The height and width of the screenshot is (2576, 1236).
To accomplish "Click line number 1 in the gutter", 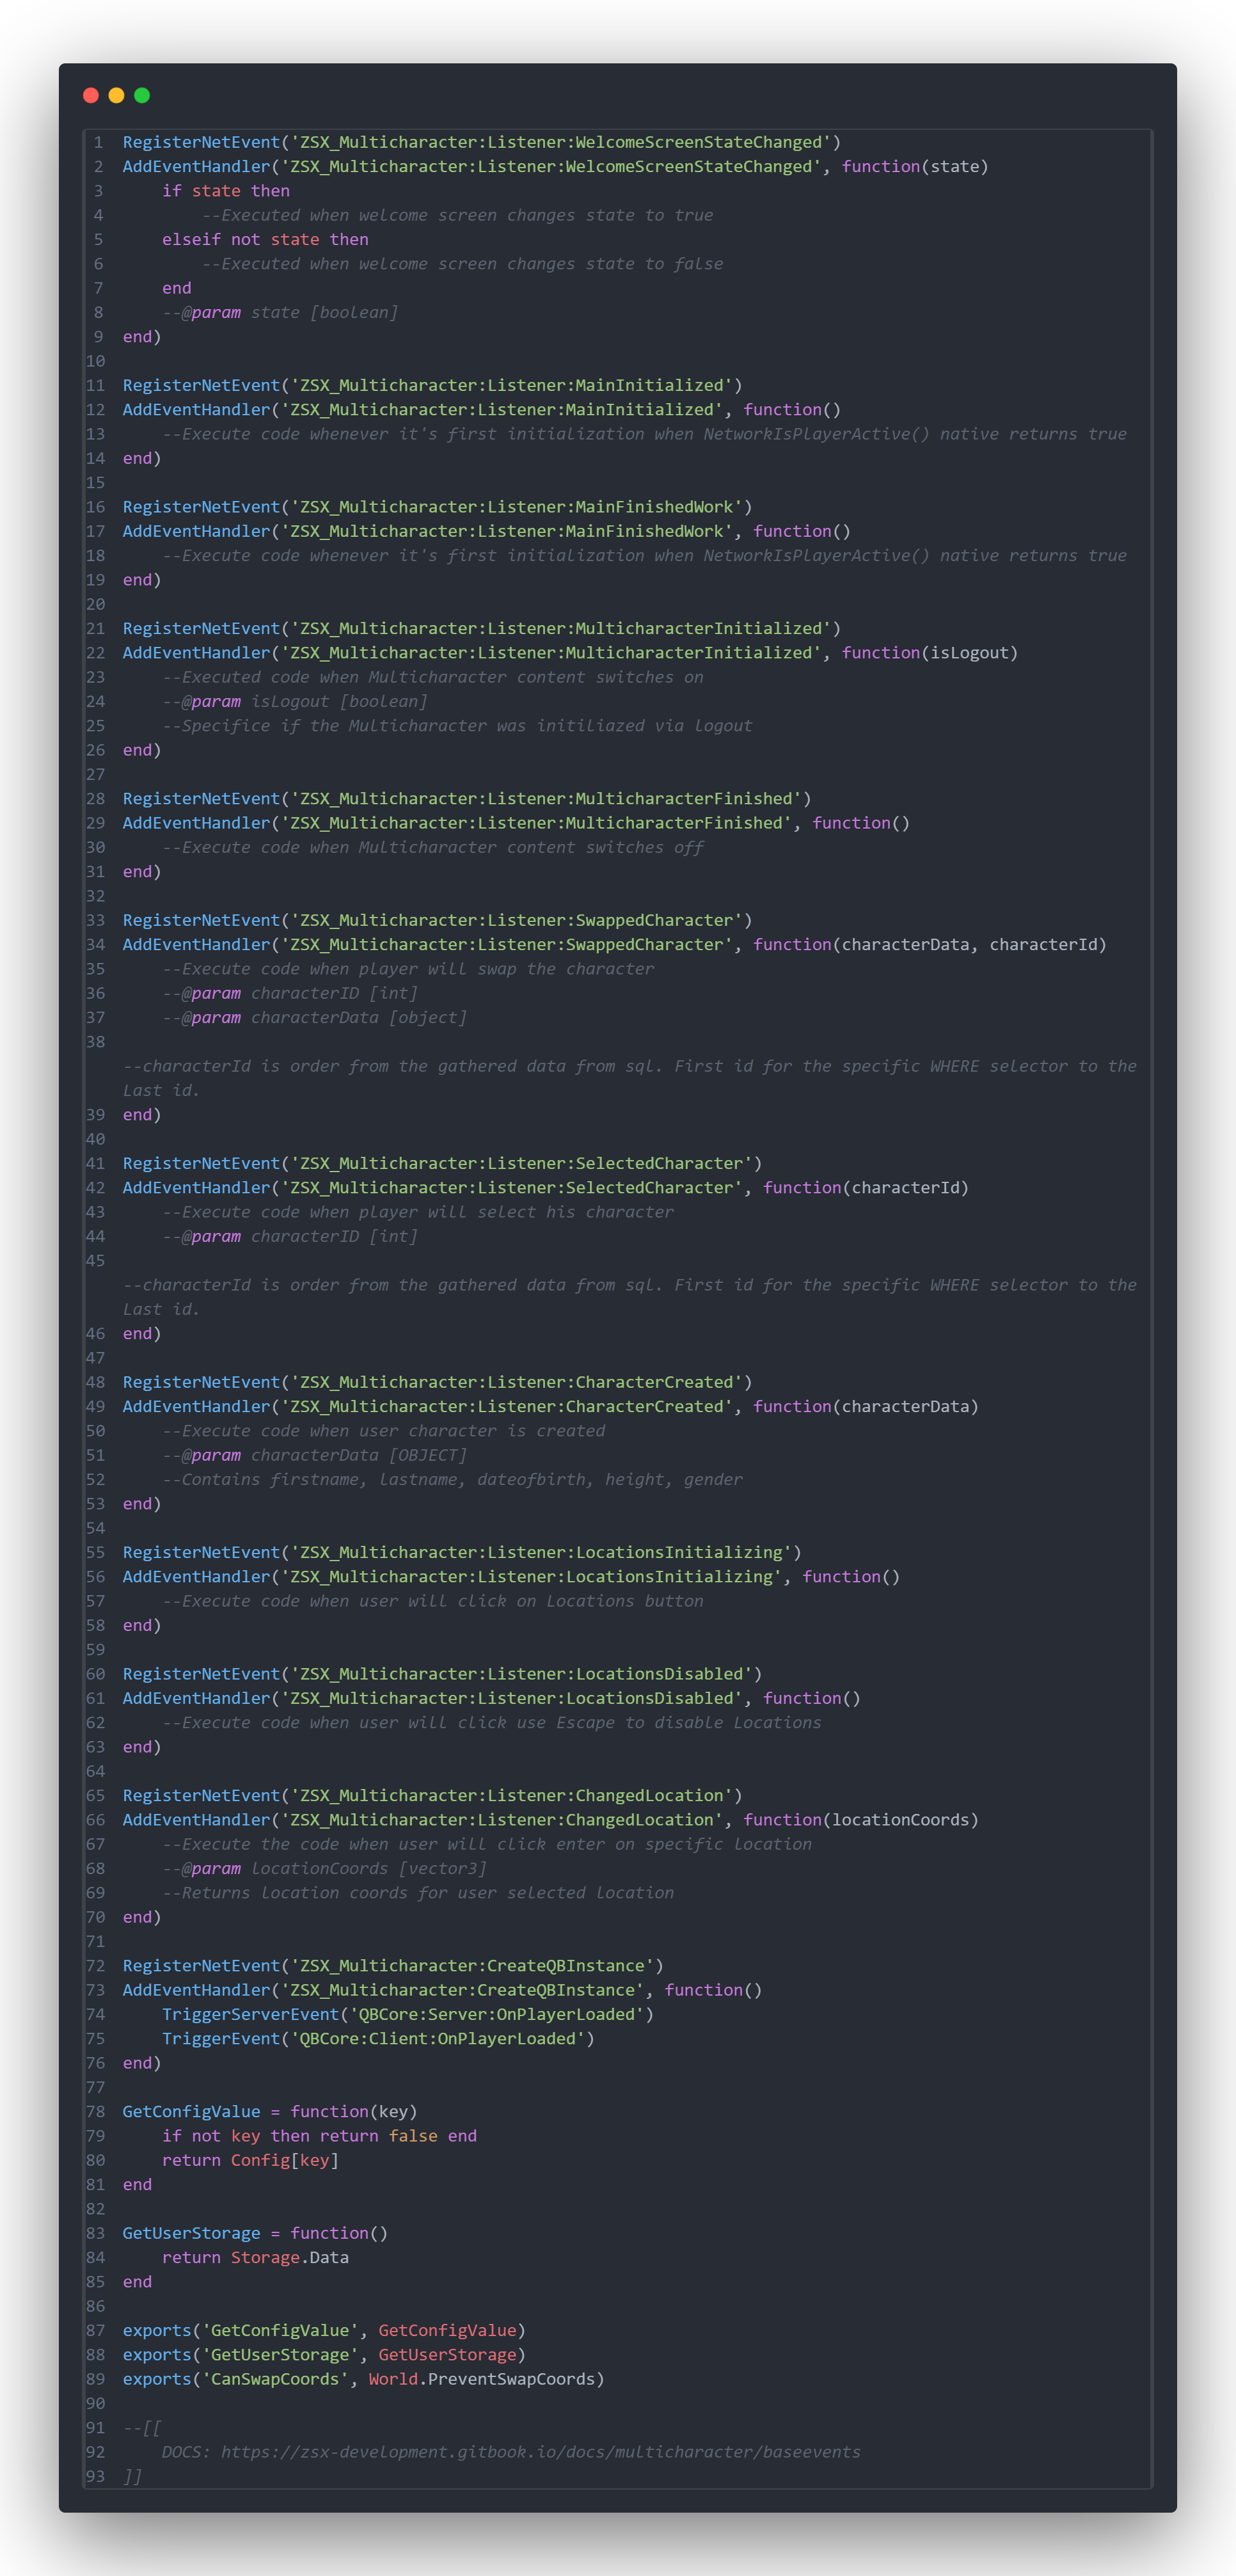I will pyautogui.click(x=98, y=142).
